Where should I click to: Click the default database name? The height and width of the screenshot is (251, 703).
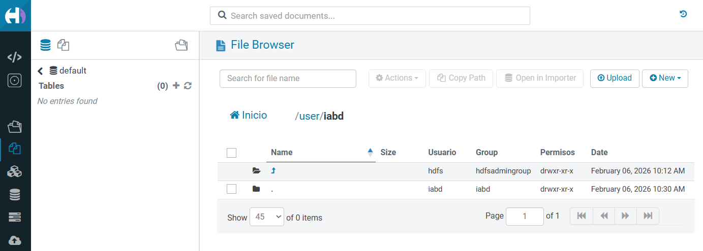73,70
